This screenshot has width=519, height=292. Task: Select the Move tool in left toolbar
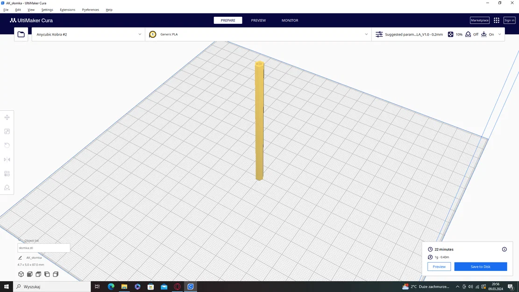pos(7,117)
